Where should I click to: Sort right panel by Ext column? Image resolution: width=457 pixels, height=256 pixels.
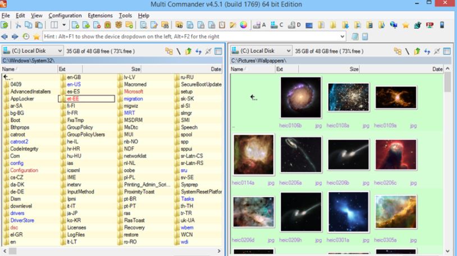tap(287, 69)
